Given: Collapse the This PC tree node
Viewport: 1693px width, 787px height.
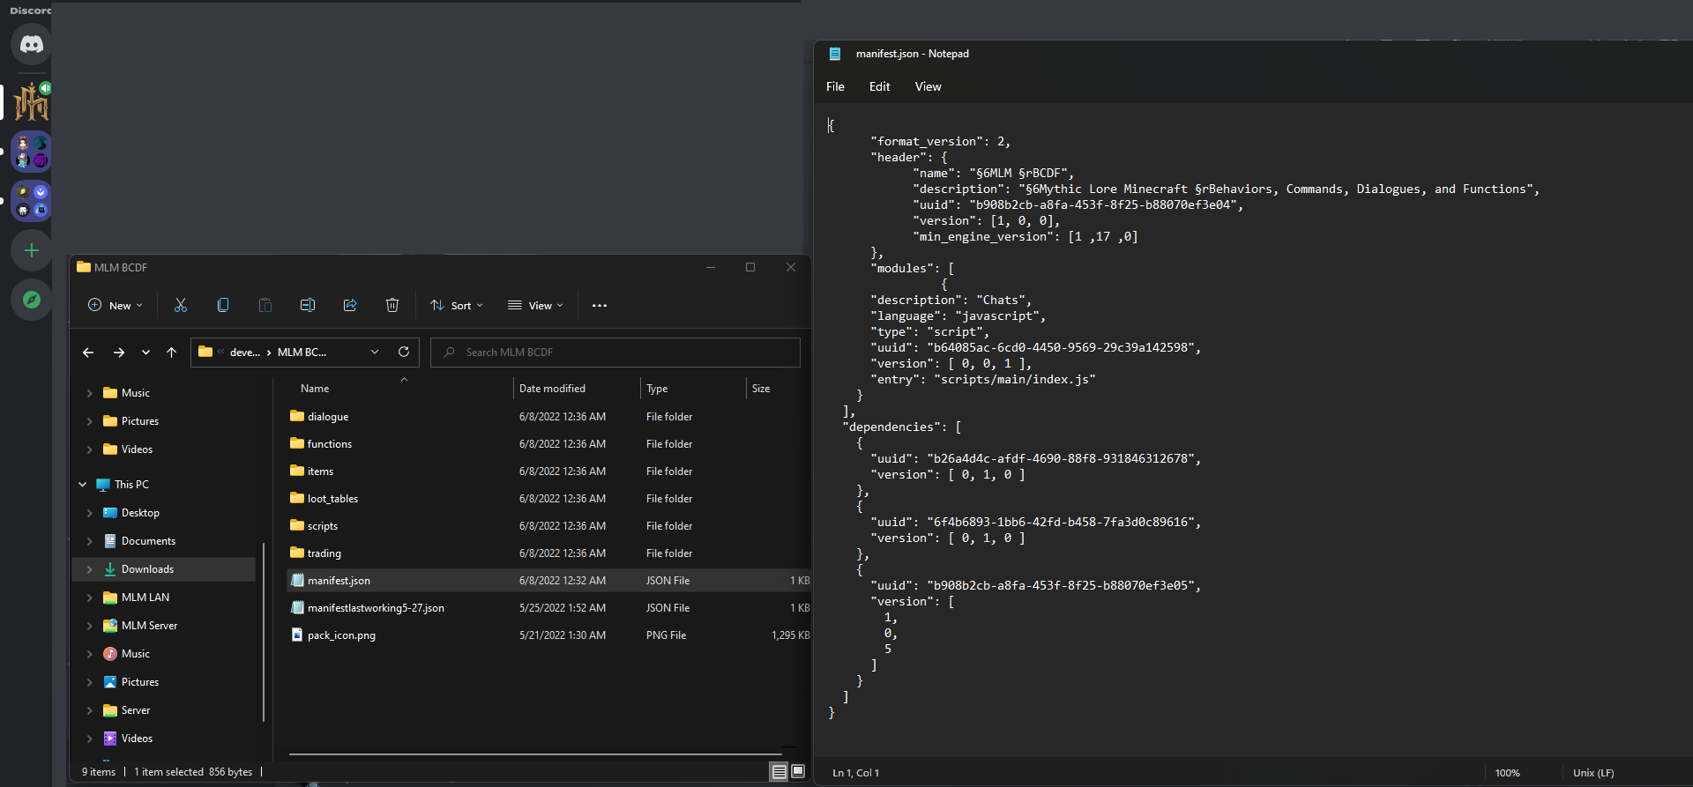Looking at the screenshot, I should [83, 485].
